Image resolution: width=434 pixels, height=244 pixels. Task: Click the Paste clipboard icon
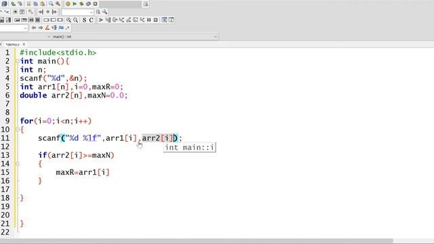click(42, 4)
